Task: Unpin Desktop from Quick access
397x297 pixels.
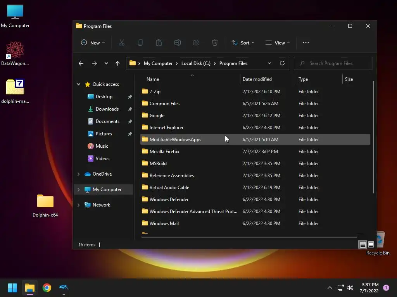Action: (130, 97)
